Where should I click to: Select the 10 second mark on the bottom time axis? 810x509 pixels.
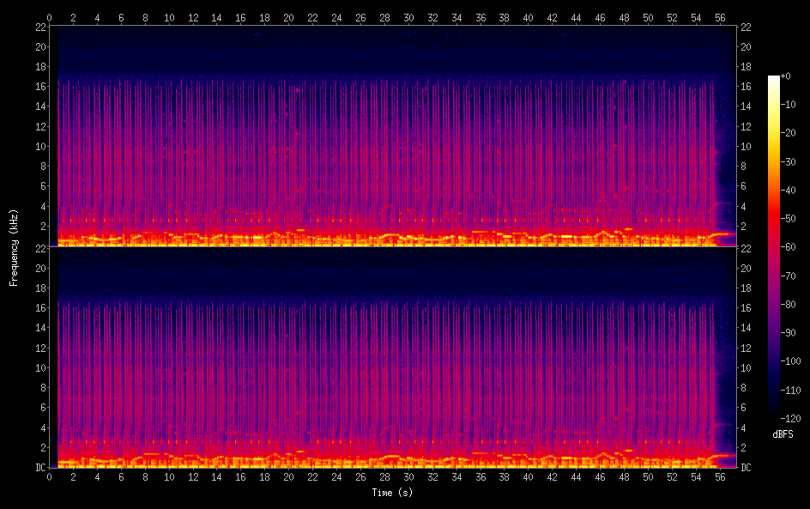(x=169, y=476)
